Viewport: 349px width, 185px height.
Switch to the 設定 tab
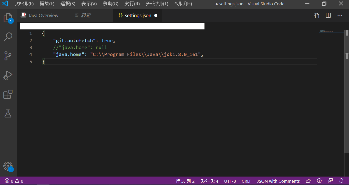coord(91,16)
